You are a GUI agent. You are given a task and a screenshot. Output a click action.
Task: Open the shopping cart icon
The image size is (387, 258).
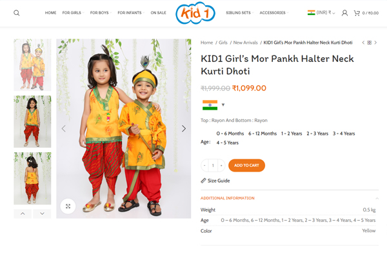click(x=357, y=13)
